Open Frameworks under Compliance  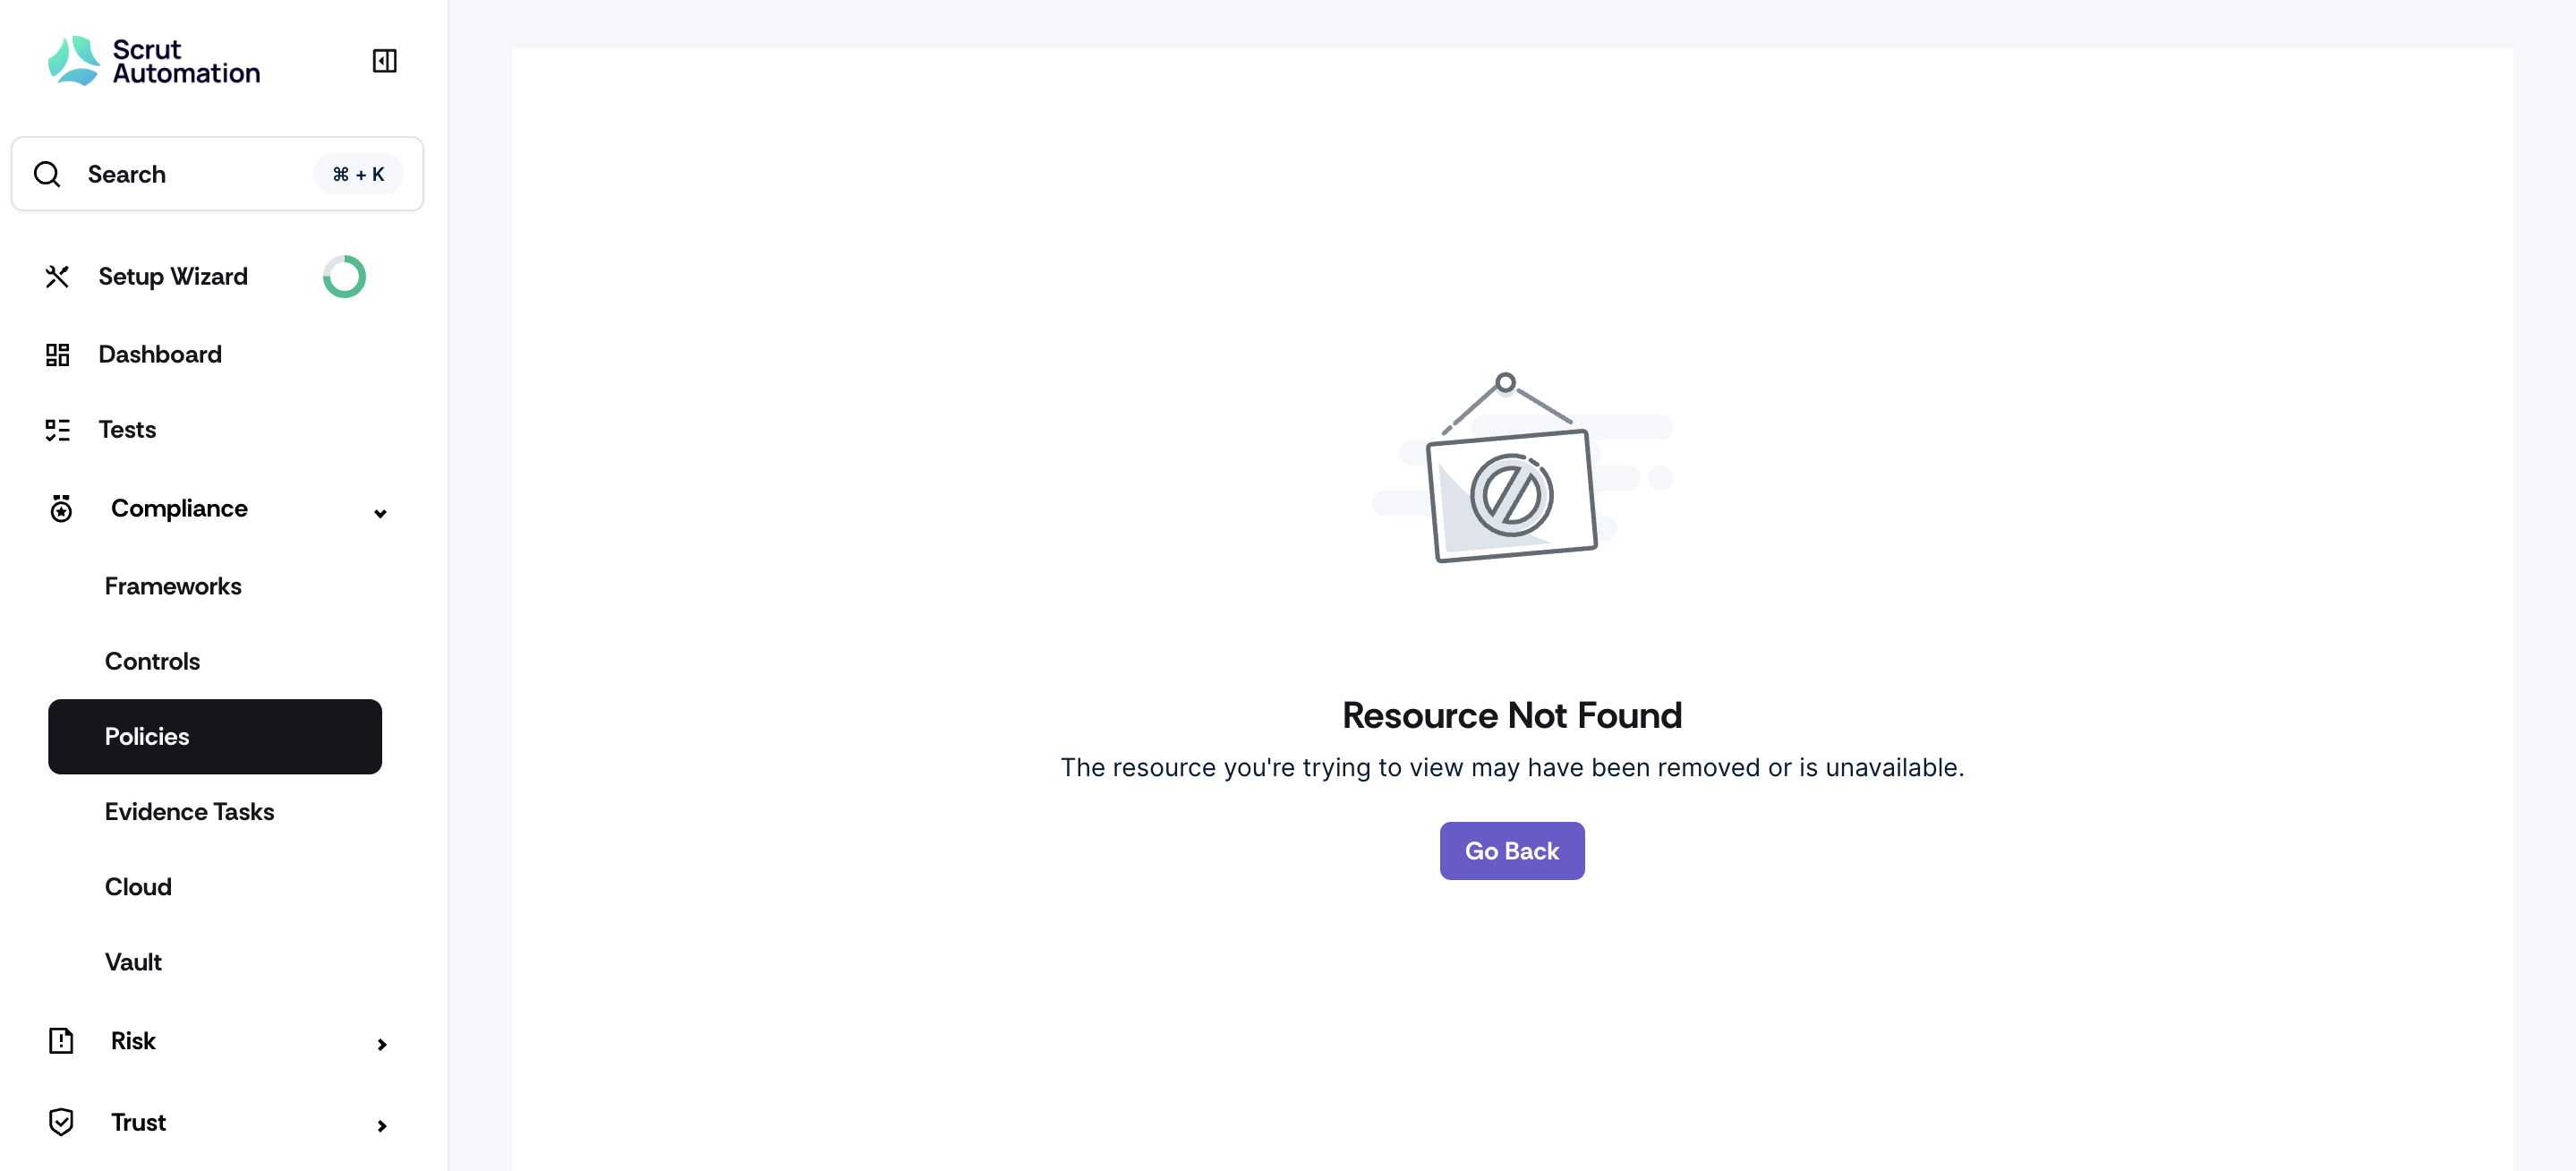pos(173,586)
